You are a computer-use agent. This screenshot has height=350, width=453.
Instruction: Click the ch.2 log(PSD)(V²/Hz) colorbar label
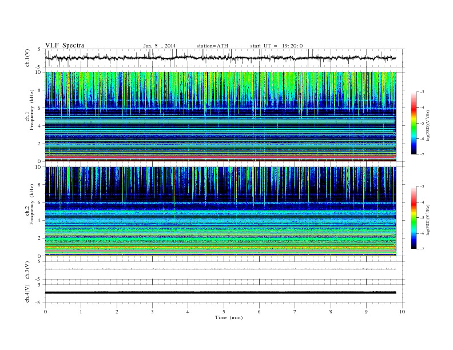tap(428, 220)
